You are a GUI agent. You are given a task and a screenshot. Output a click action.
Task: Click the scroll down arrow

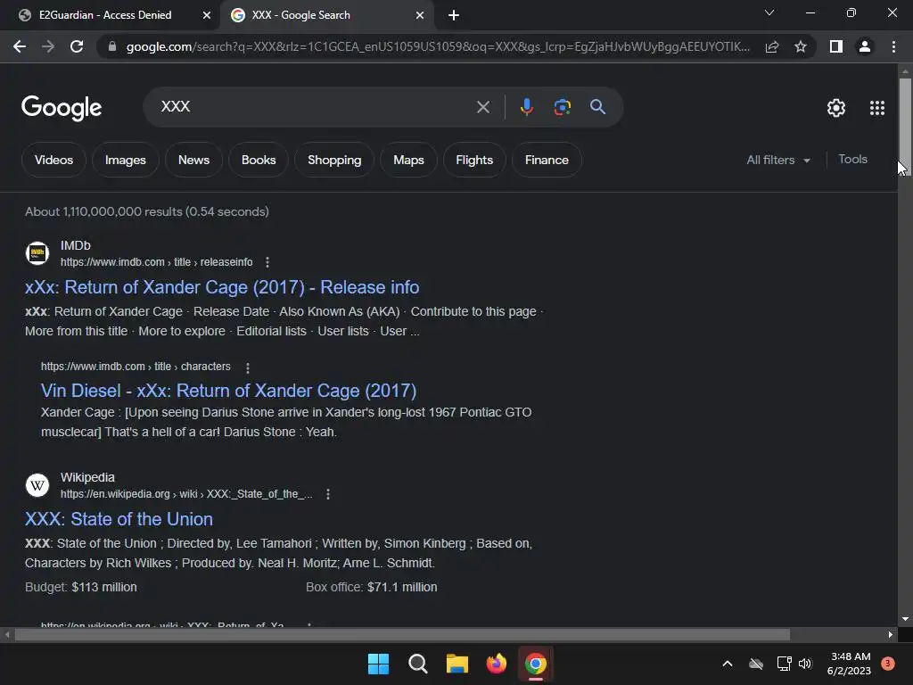[905, 619]
